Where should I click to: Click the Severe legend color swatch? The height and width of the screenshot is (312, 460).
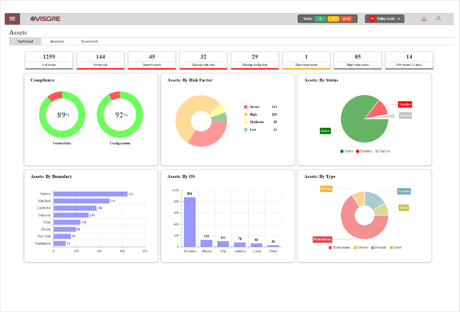(x=246, y=107)
